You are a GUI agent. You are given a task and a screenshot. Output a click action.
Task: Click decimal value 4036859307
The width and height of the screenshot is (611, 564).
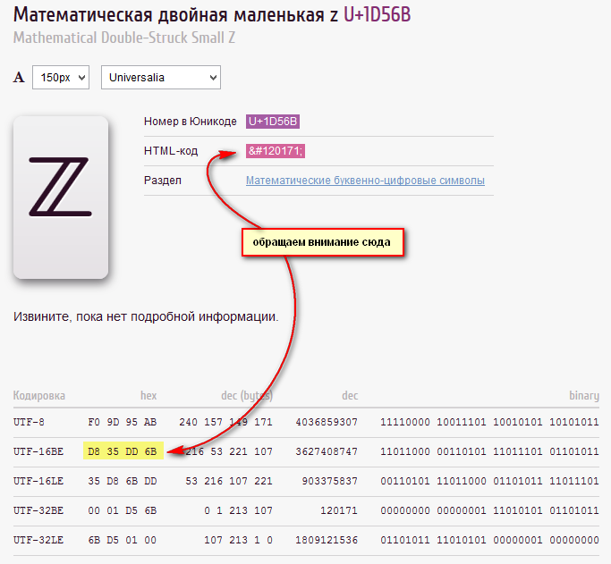pyautogui.click(x=327, y=422)
